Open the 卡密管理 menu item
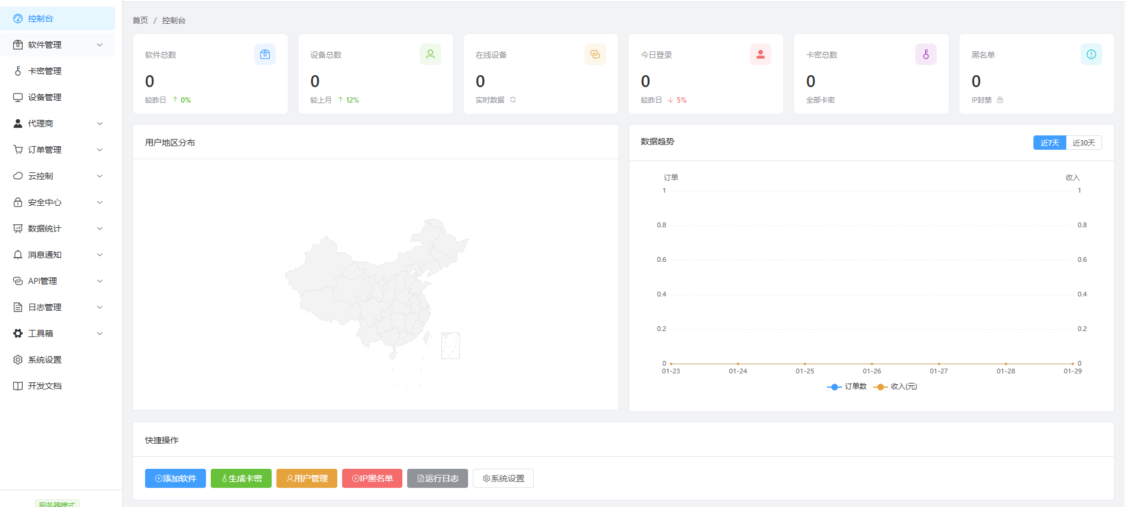The height and width of the screenshot is (507, 1126). (x=57, y=71)
